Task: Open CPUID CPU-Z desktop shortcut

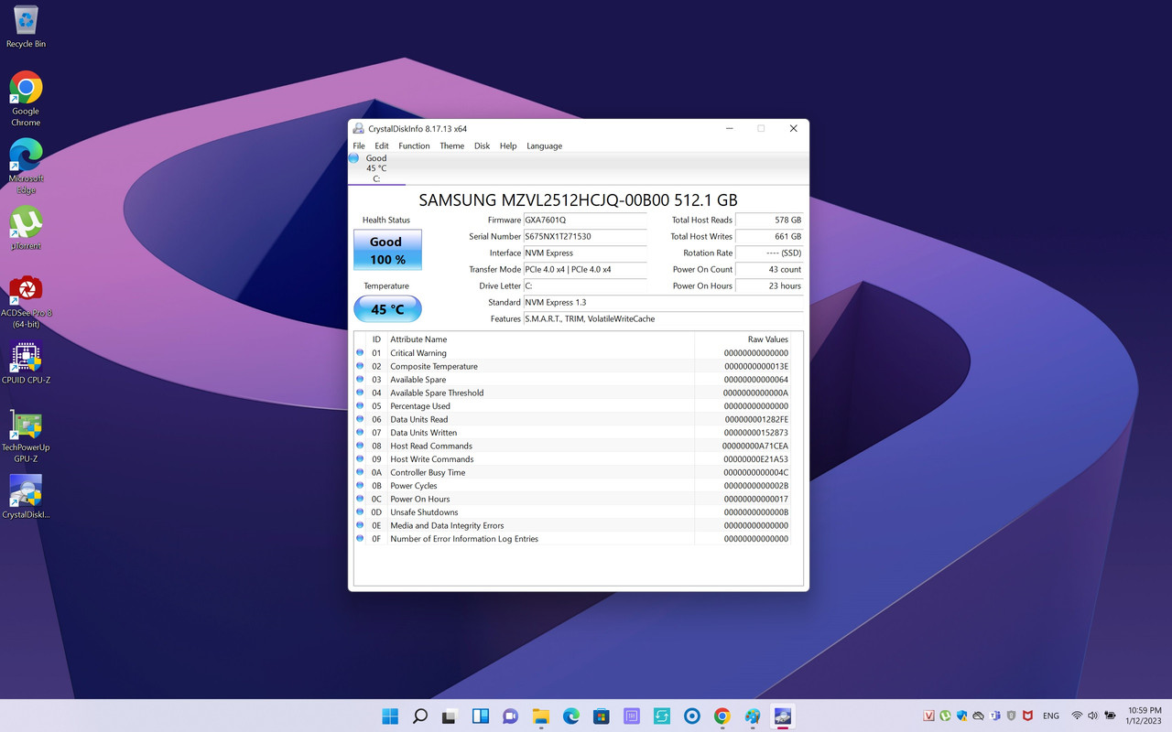Action: coord(26,362)
